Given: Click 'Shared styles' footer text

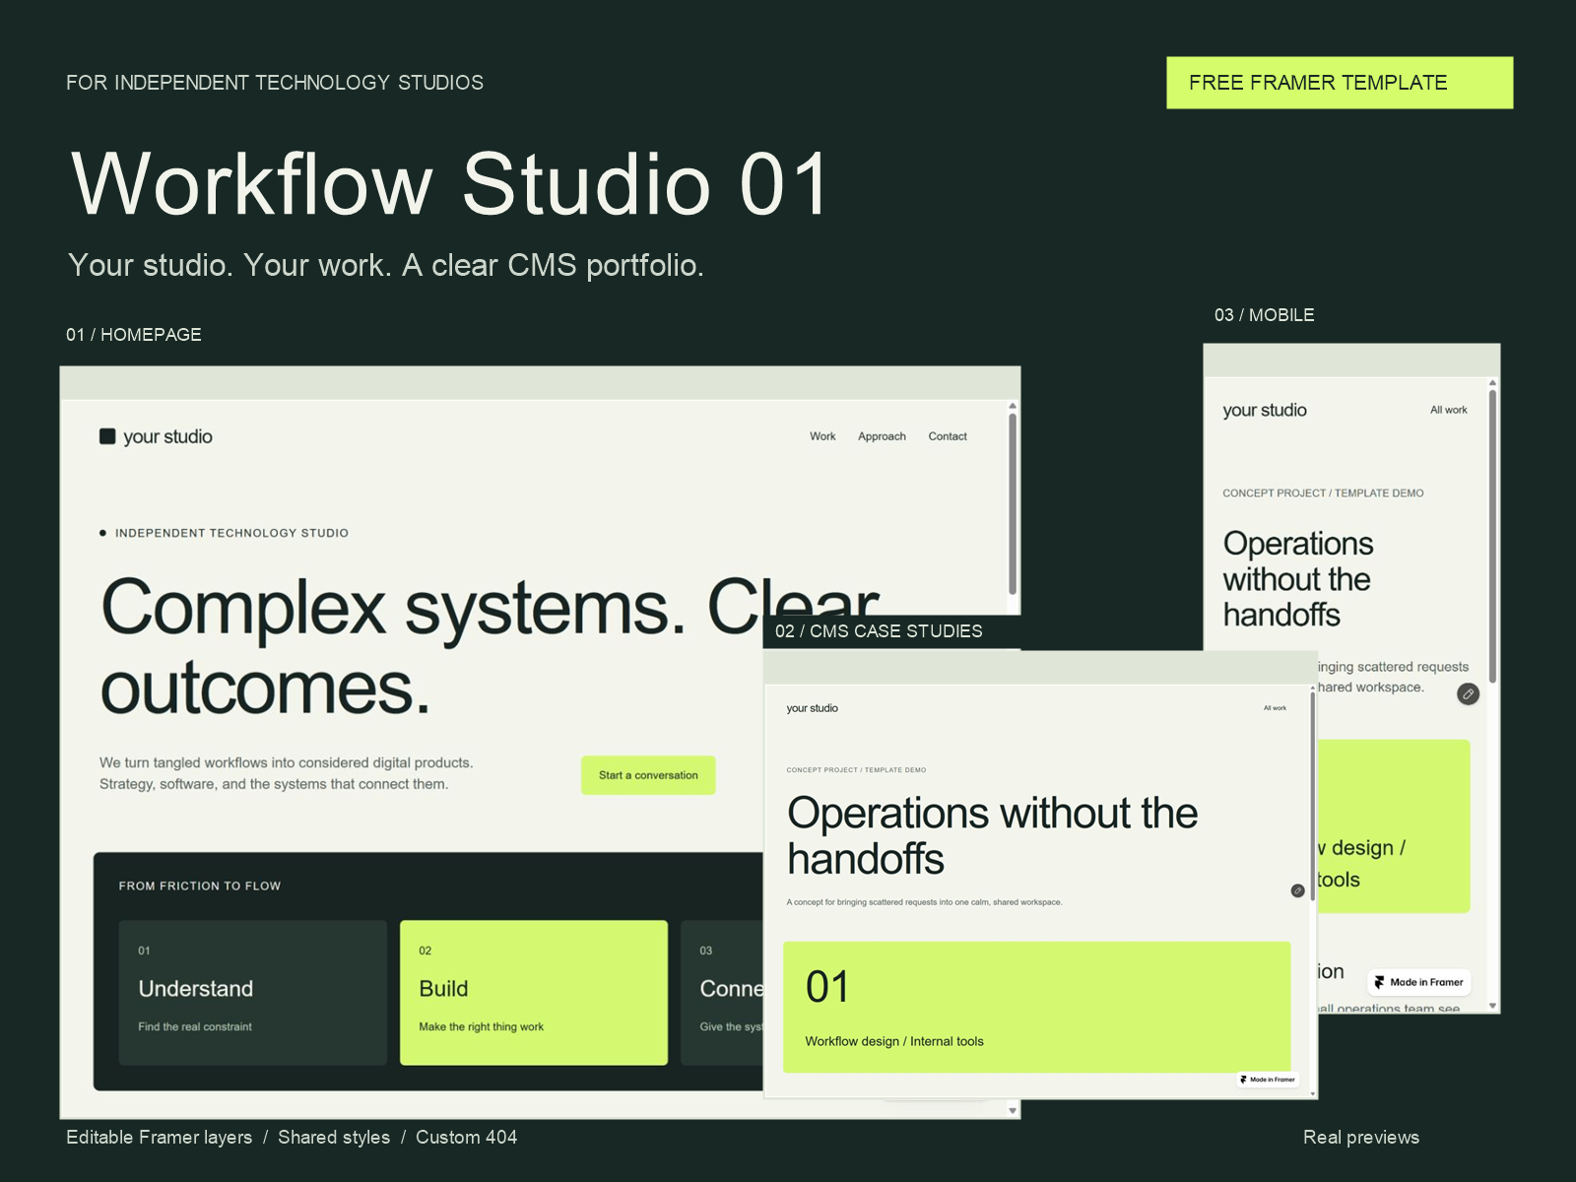Looking at the screenshot, I should (334, 1138).
